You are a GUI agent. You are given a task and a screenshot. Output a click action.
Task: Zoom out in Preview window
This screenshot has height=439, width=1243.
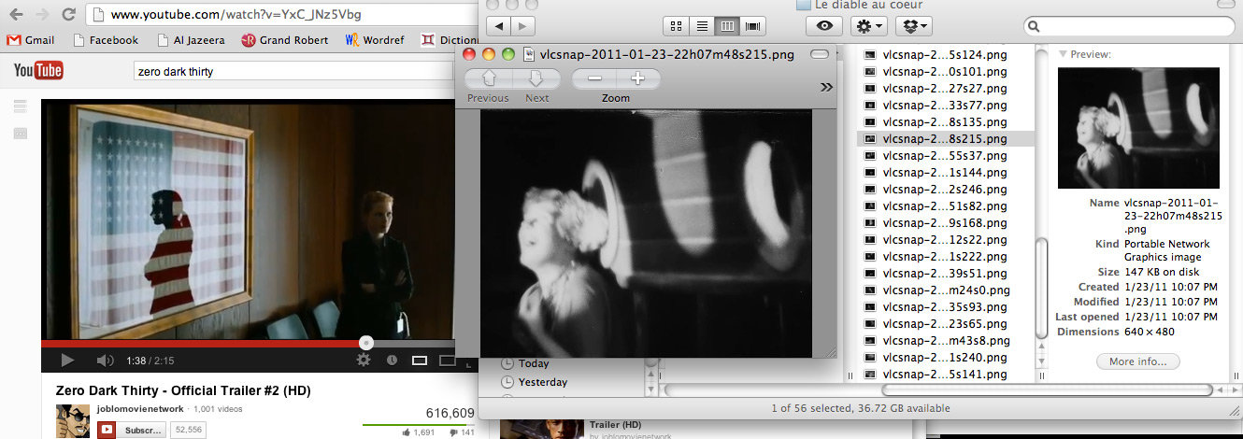pos(594,79)
